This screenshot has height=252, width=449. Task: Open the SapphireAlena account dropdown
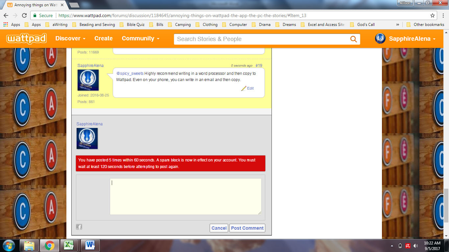pos(412,39)
